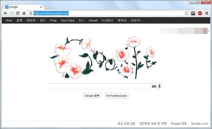Click the I'm Feeling Lucky button

117,96
